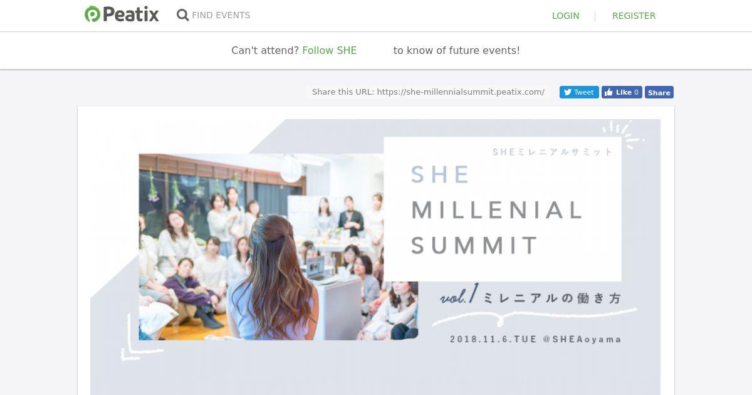Click the 2018.11.6.TUE date text
Screen dimensions: 752x395
pyautogui.click(x=493, y=339)
